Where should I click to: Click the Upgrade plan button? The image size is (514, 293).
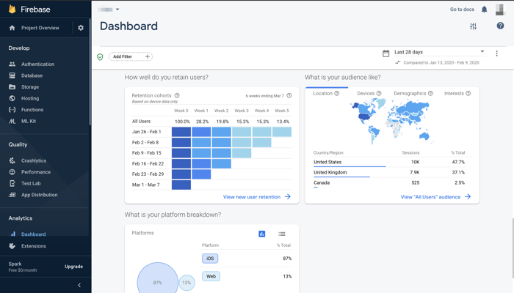tap(73, 267)
